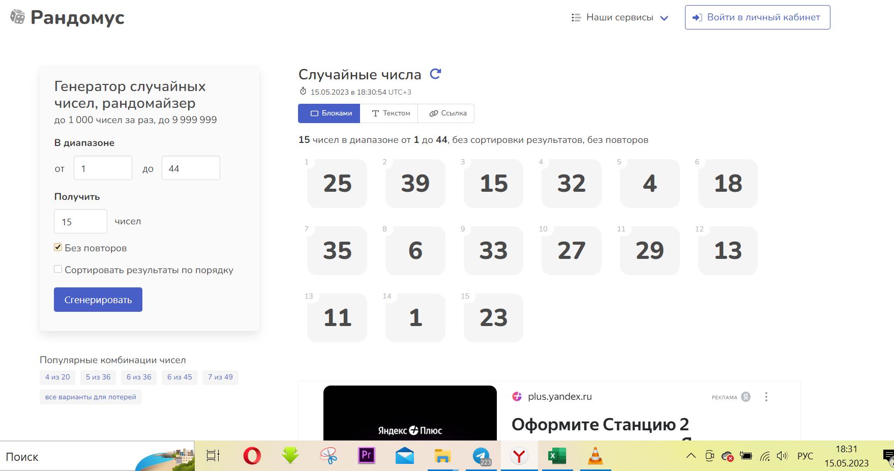
Task: Click the plus.yandex.ru favicon in the ad
Action: (517, 397)
